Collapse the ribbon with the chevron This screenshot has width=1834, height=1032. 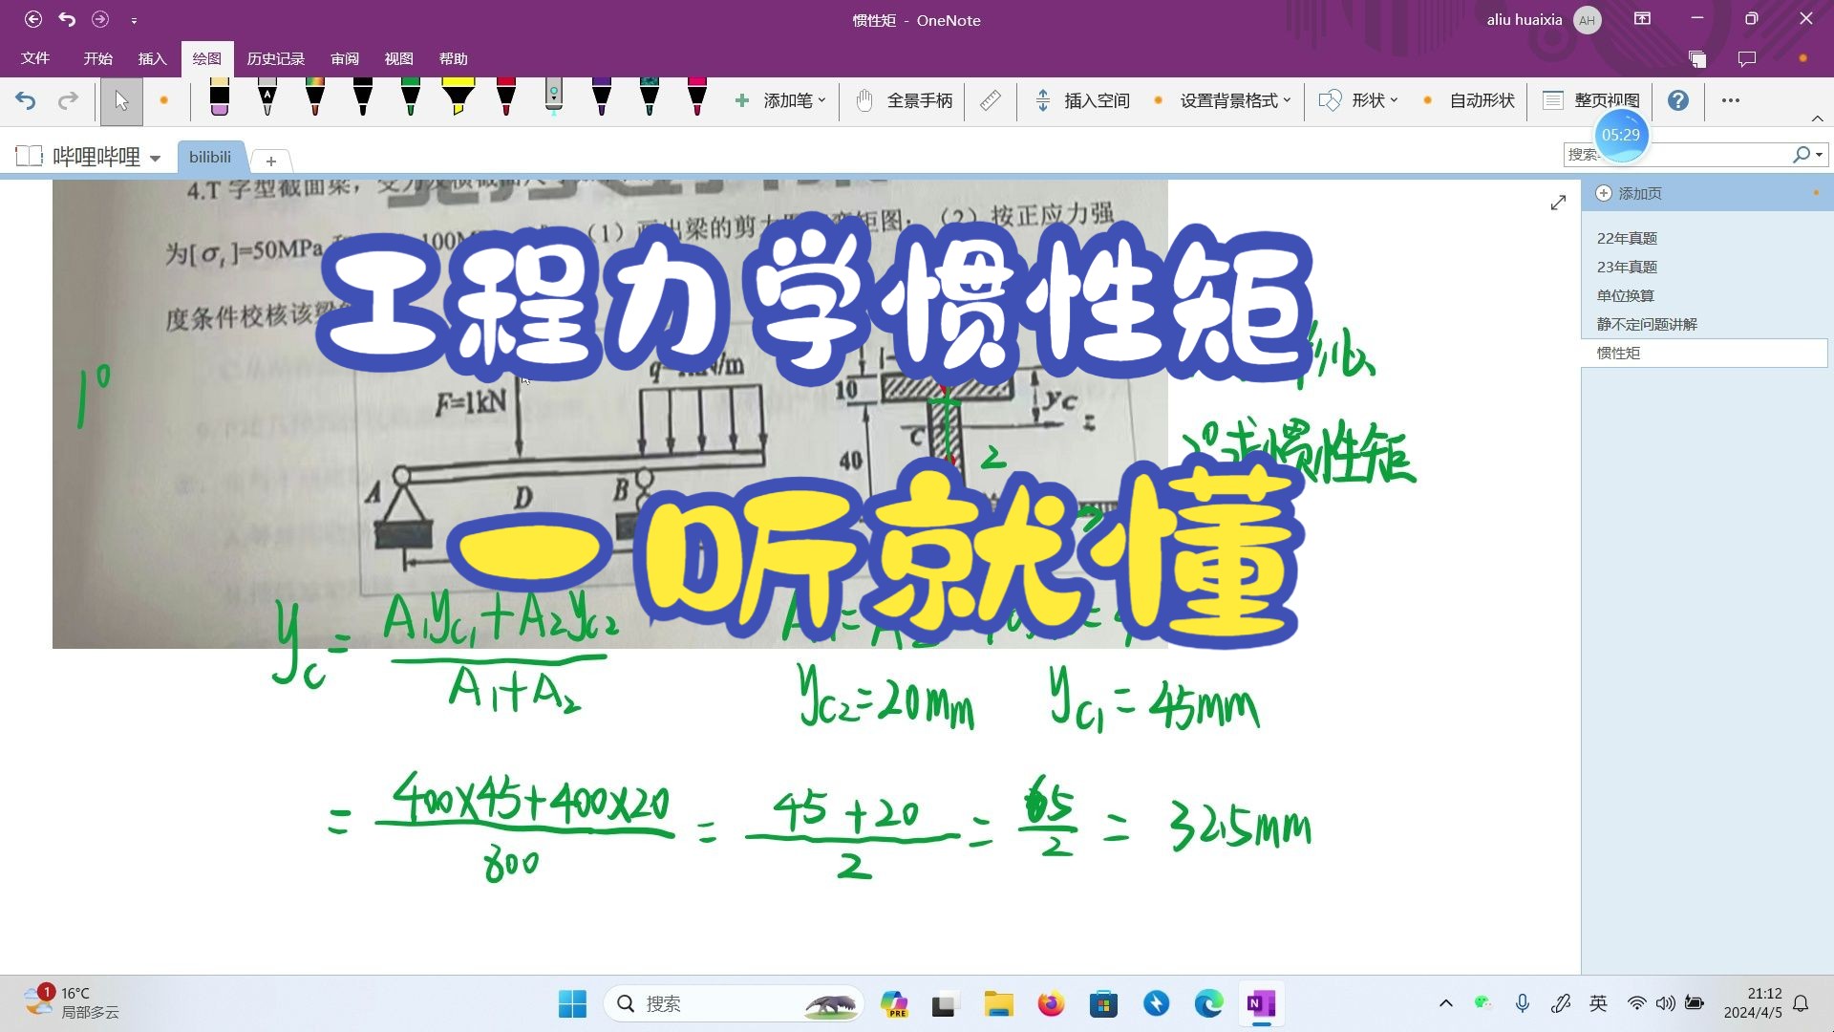1817,118
